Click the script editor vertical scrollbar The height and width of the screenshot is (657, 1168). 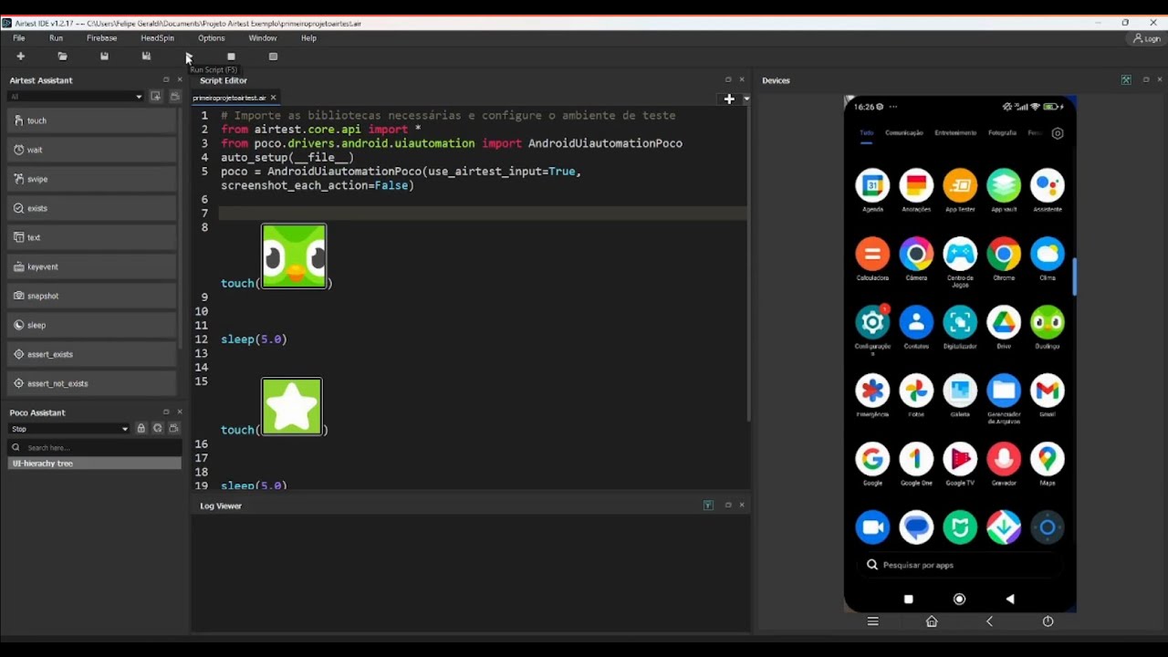(750, 265)
